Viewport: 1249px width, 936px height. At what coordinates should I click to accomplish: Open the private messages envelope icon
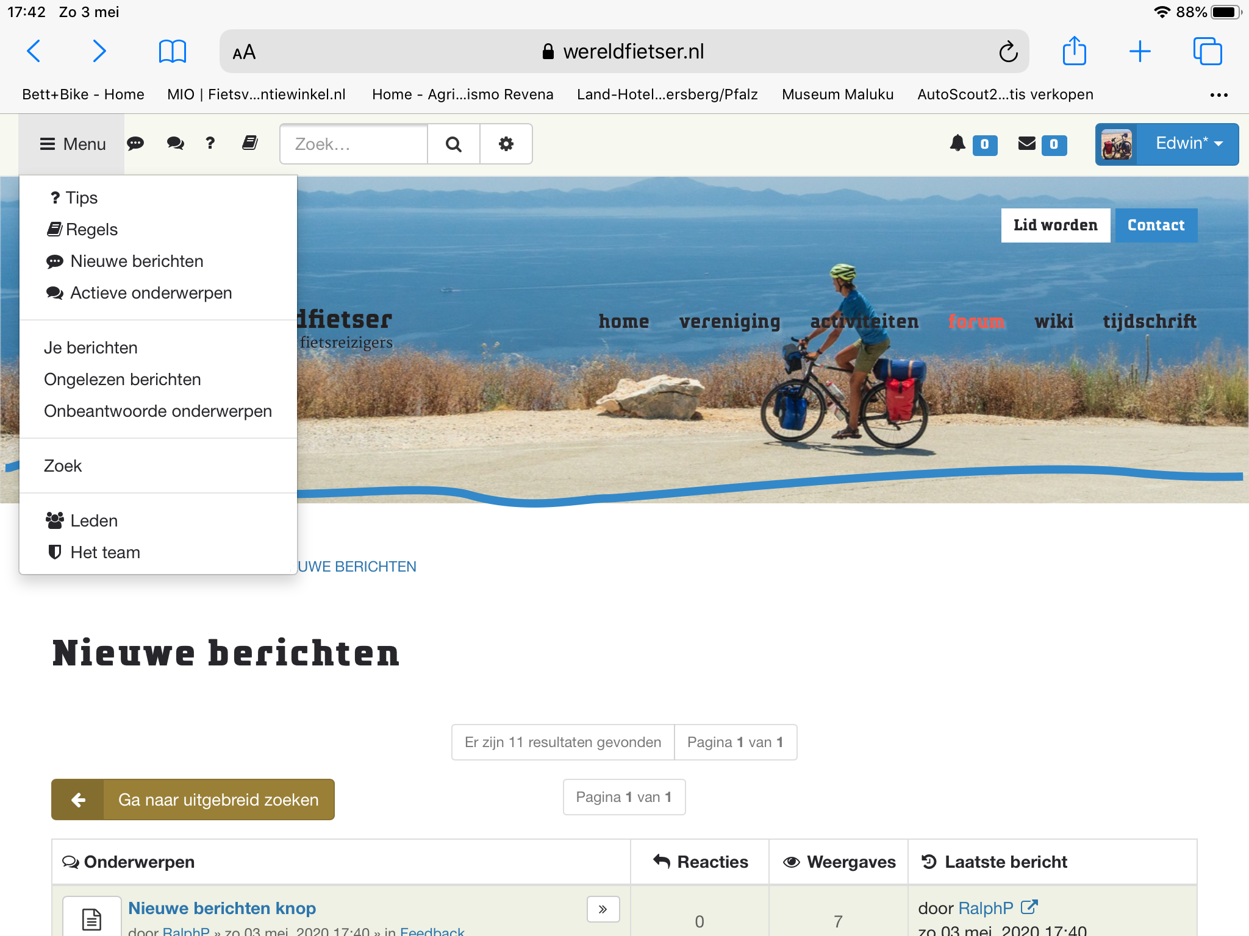tap(1027, 144)
